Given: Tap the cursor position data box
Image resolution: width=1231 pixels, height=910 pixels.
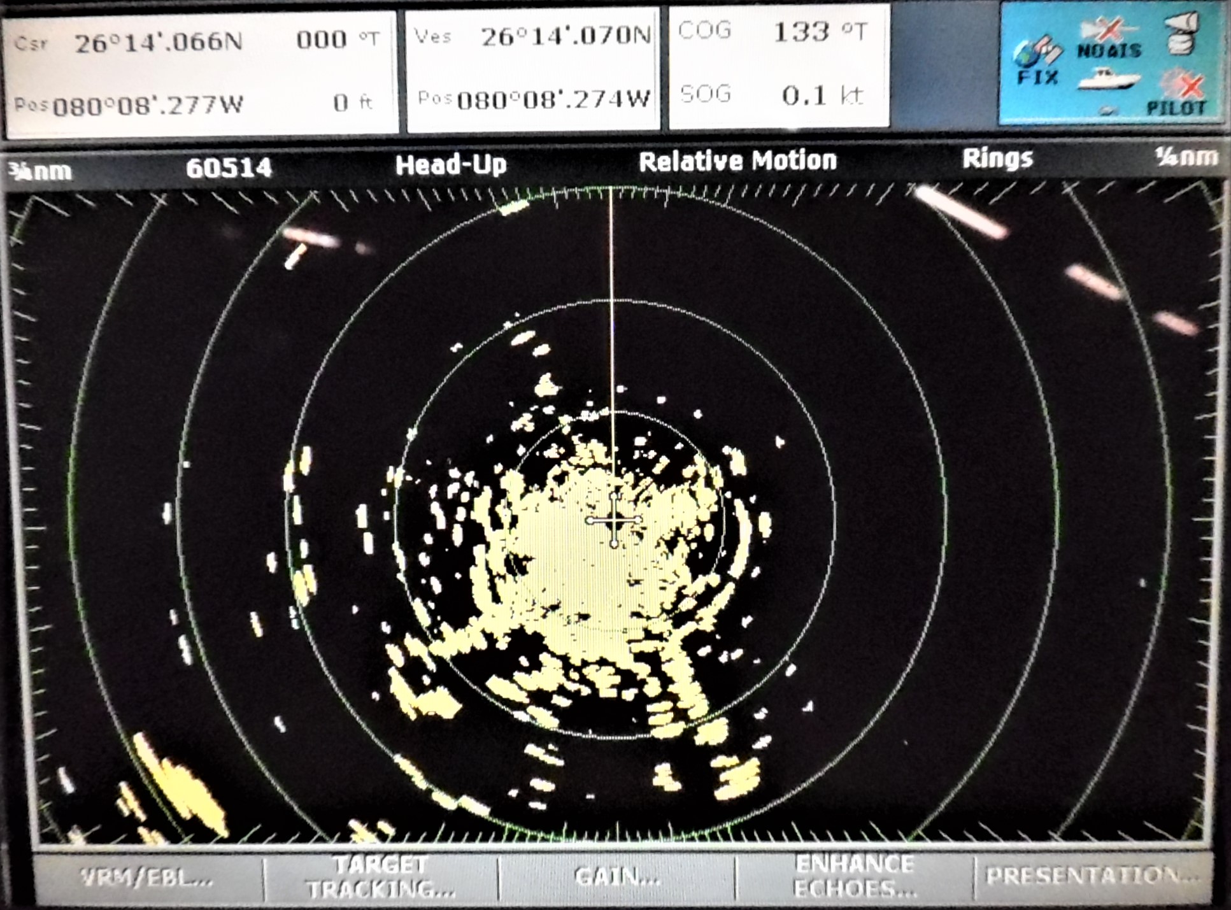Looking at the screenshot, I should click(201, 73).
